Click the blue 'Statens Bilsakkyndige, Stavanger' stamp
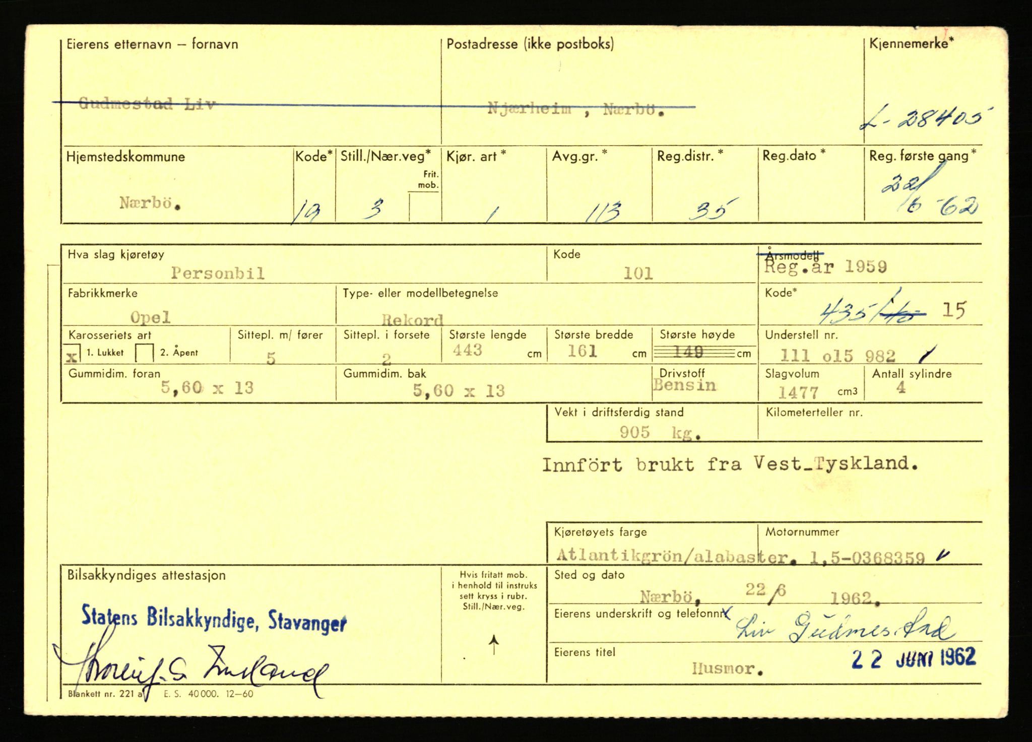1032x742 pixels. click(214, 619)
